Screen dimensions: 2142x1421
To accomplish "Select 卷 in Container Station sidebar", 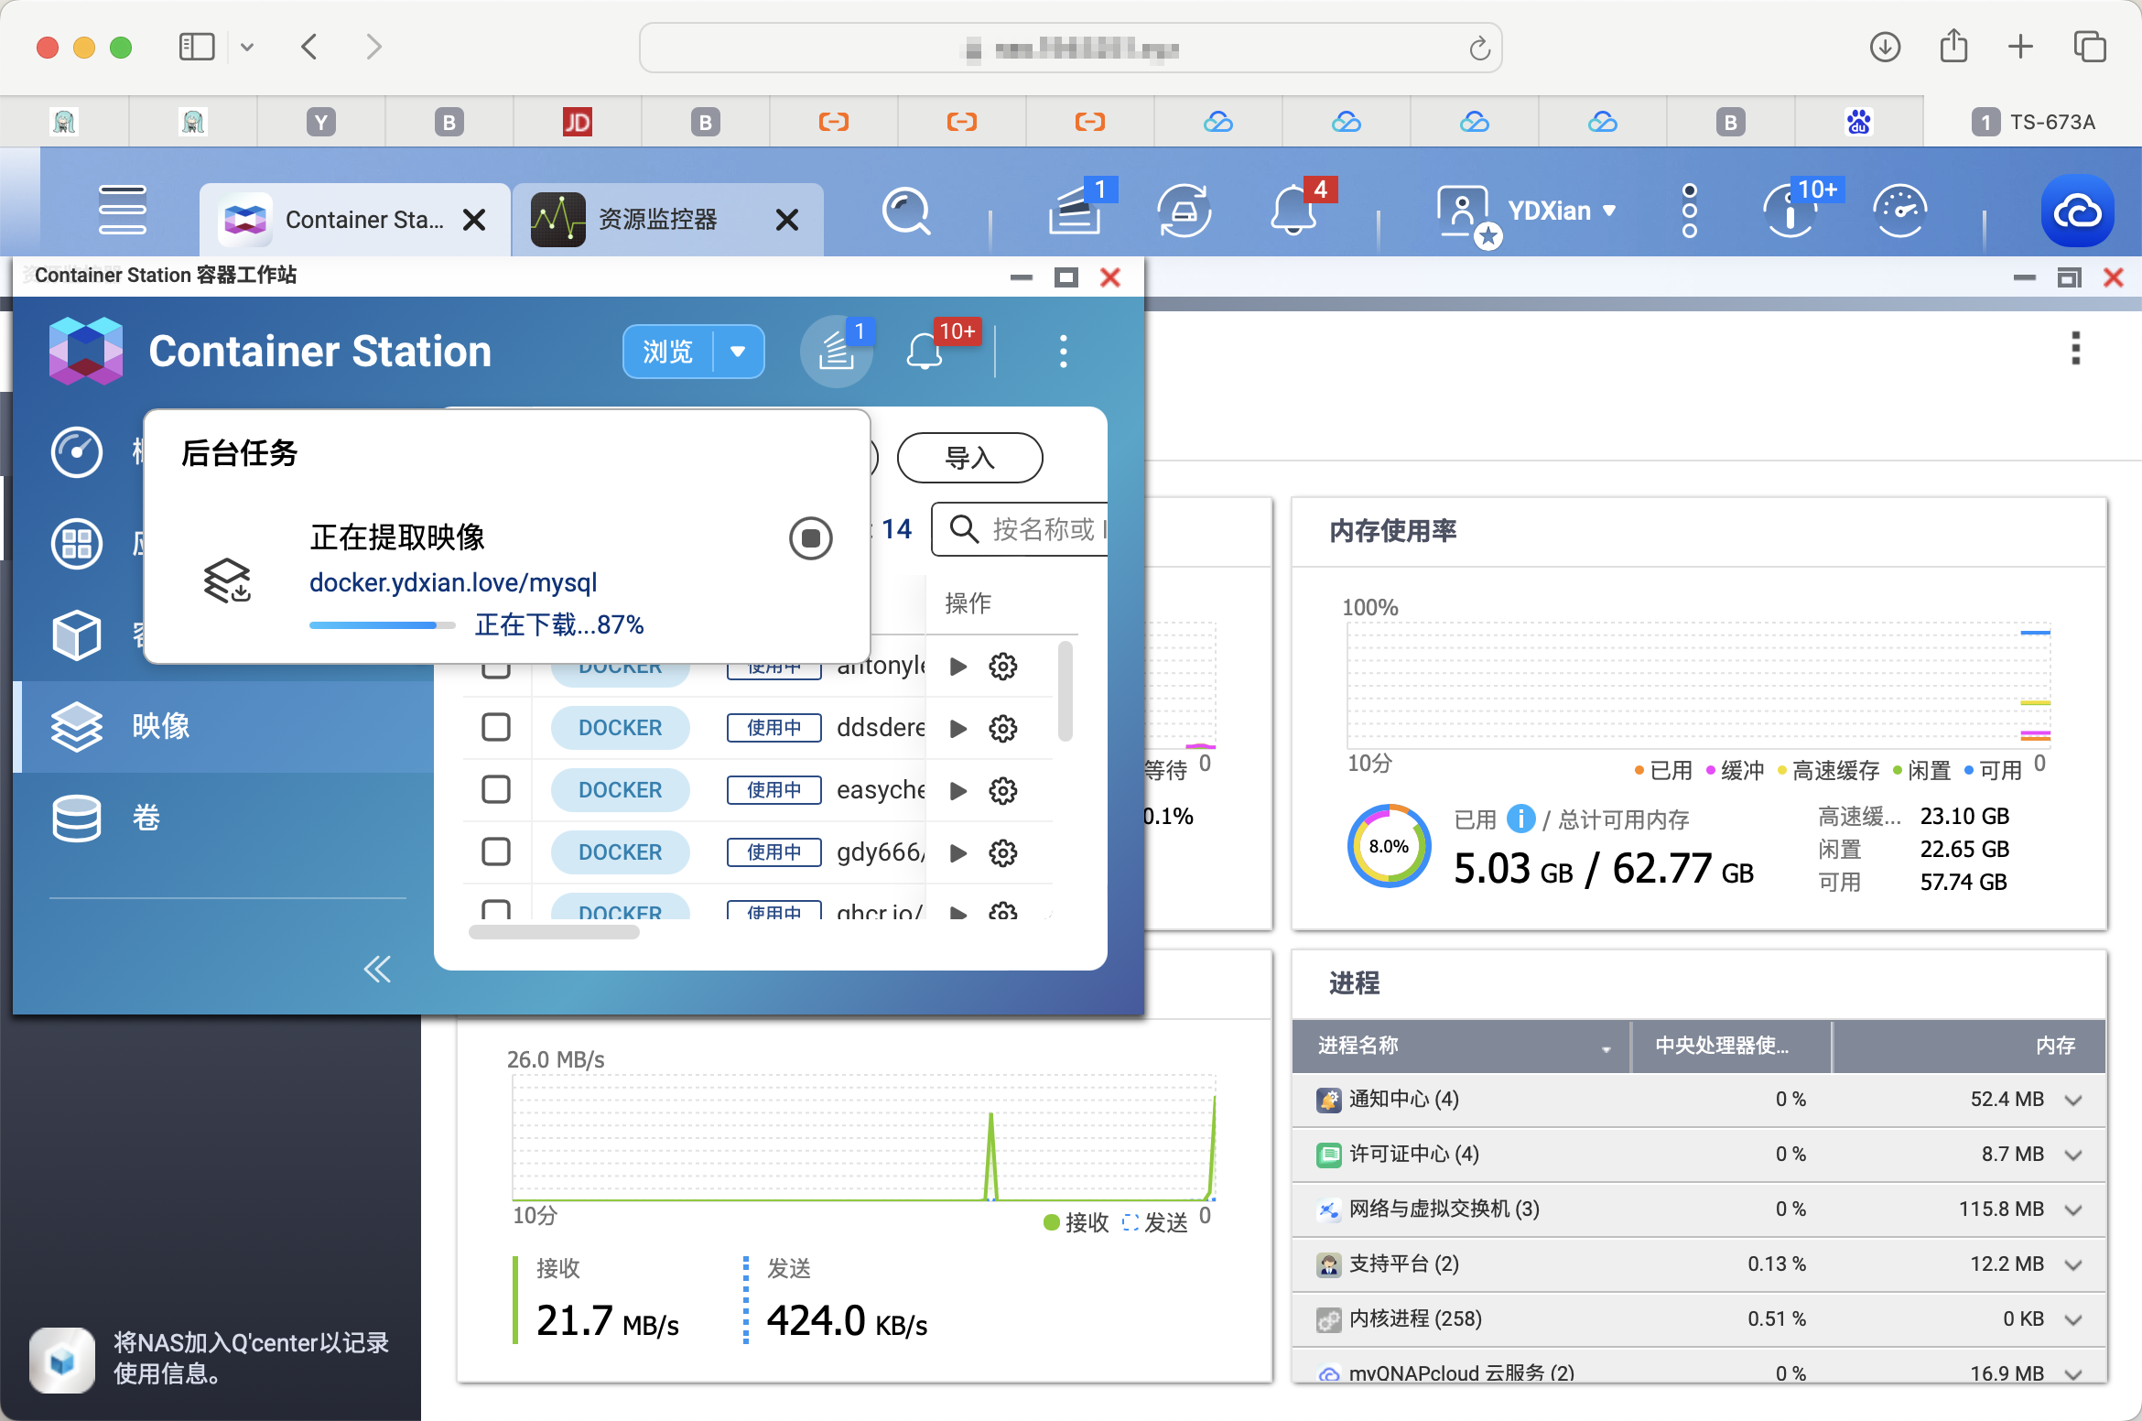I will coord(223,817).
